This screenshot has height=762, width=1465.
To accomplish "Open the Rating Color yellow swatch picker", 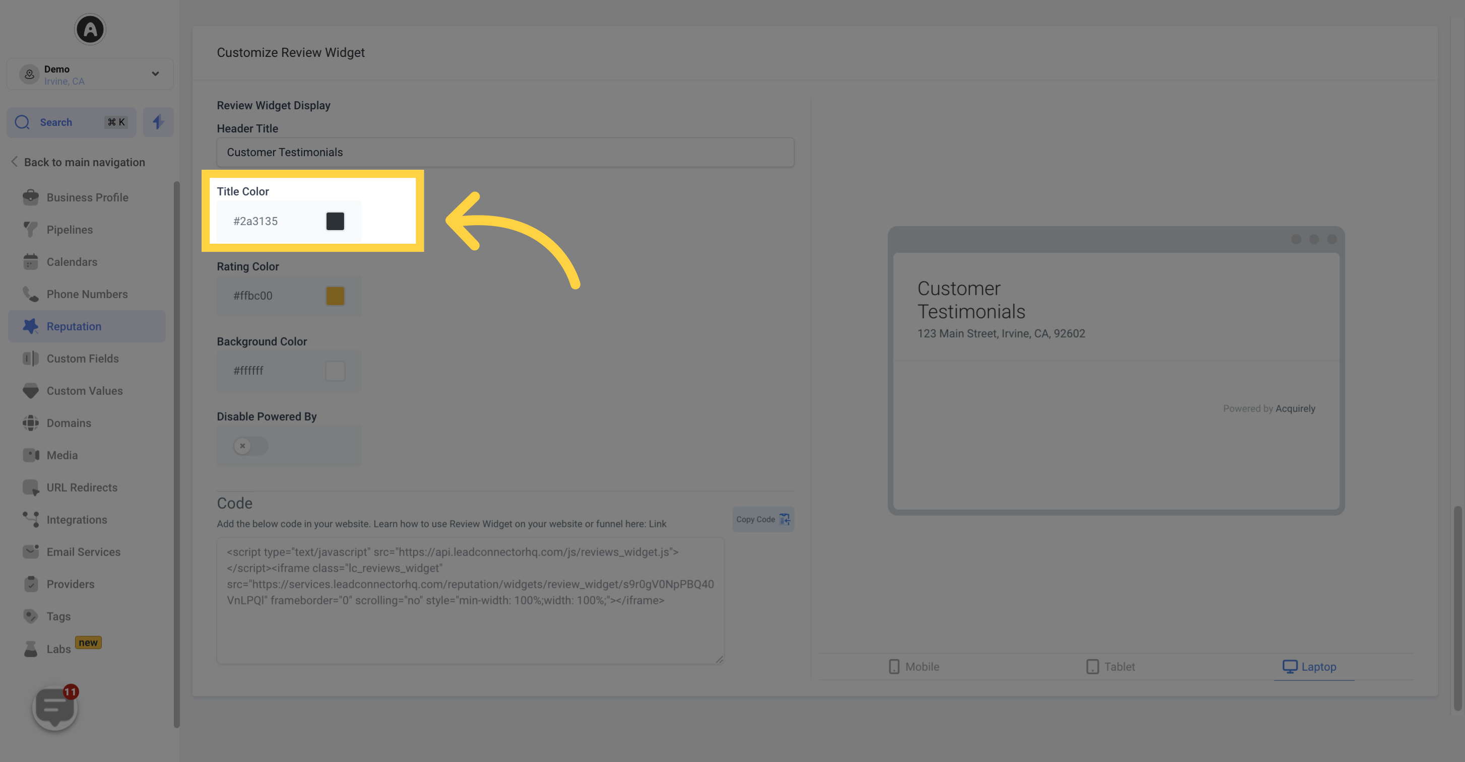I will (335, 296).
